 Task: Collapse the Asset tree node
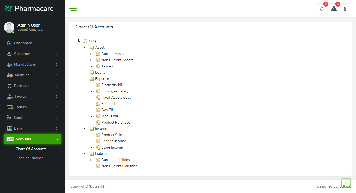(85, 47)
